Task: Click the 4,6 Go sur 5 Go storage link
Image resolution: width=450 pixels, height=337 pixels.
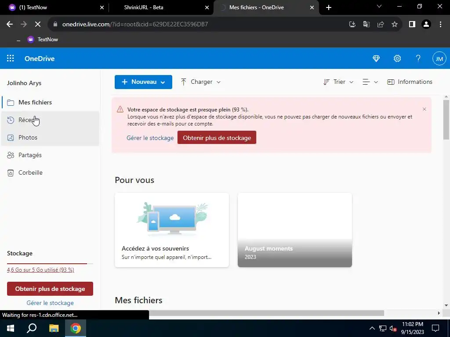Action: point(40,270)
